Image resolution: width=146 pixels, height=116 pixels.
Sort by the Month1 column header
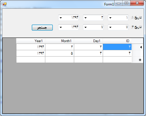pyautogui.click(x=59, y=41)
